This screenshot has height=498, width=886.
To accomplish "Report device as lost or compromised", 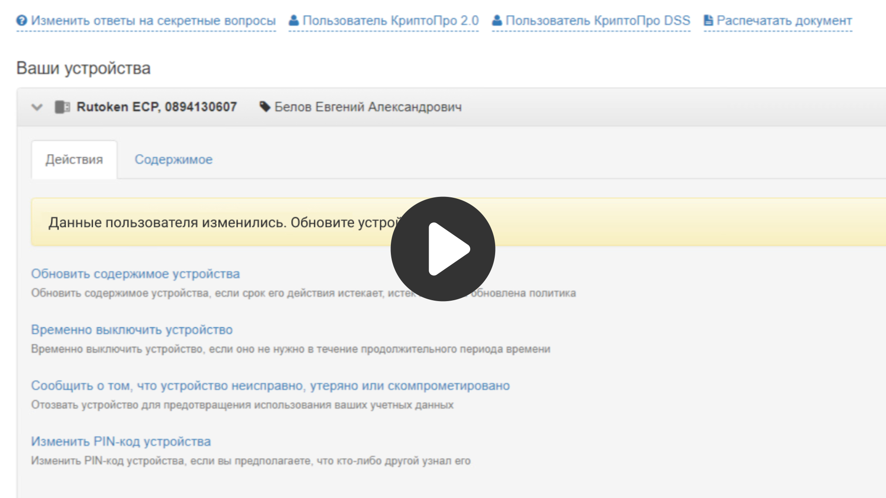I will point(270,386).
